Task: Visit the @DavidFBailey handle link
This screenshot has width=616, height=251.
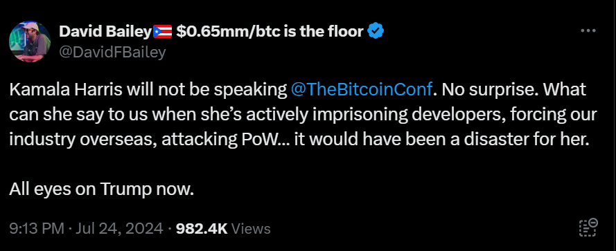Action: tap(112, 52)
